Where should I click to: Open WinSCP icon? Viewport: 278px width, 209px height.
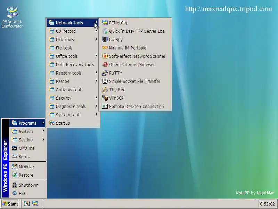[x=105, y=98]
